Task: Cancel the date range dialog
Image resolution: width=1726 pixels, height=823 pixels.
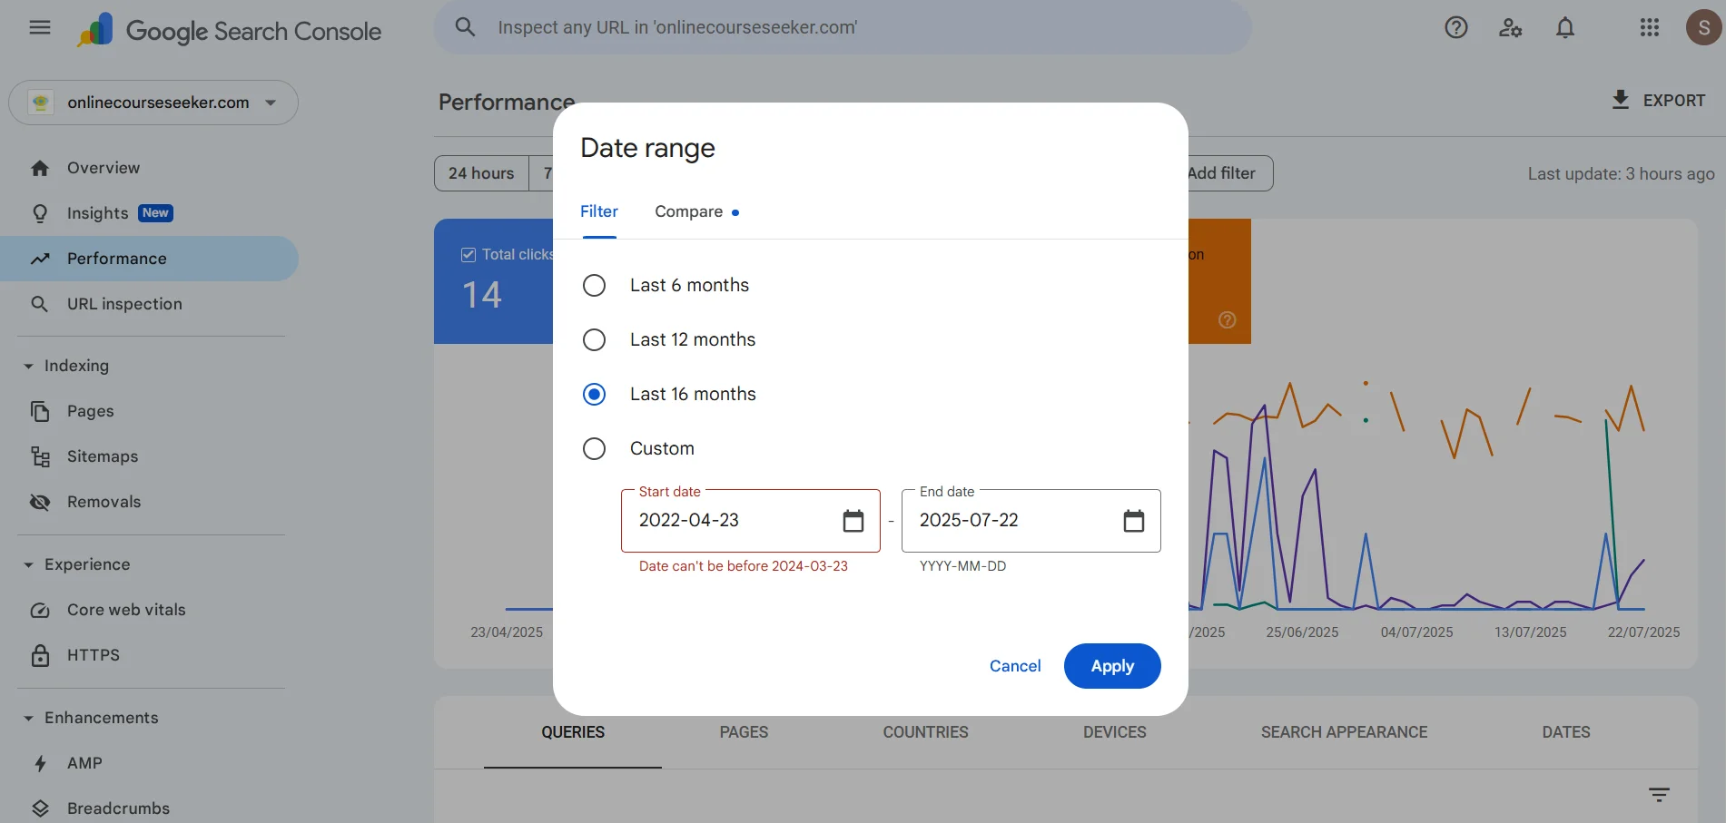Action: [1014, 666]
